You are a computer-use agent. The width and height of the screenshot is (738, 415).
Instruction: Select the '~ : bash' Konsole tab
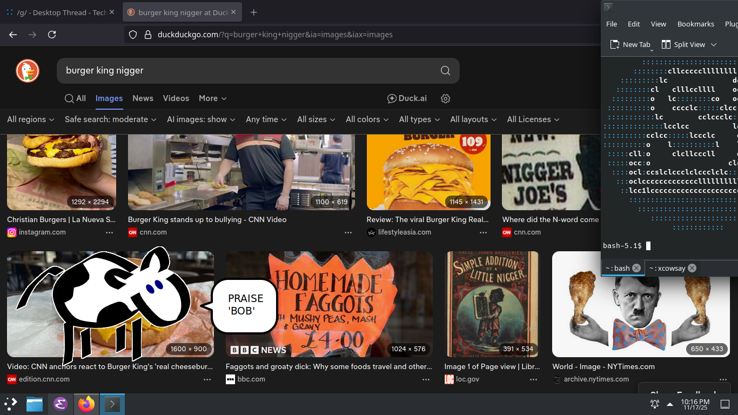point(622,268)
